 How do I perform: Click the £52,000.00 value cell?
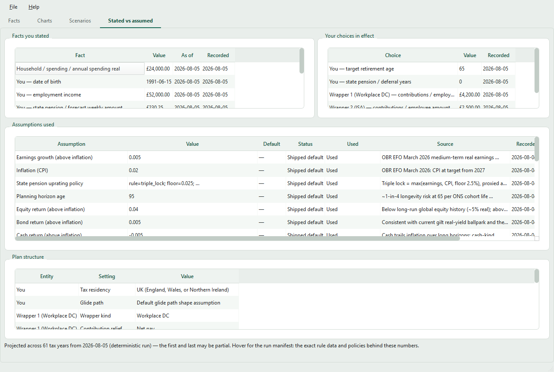point(158,95)
